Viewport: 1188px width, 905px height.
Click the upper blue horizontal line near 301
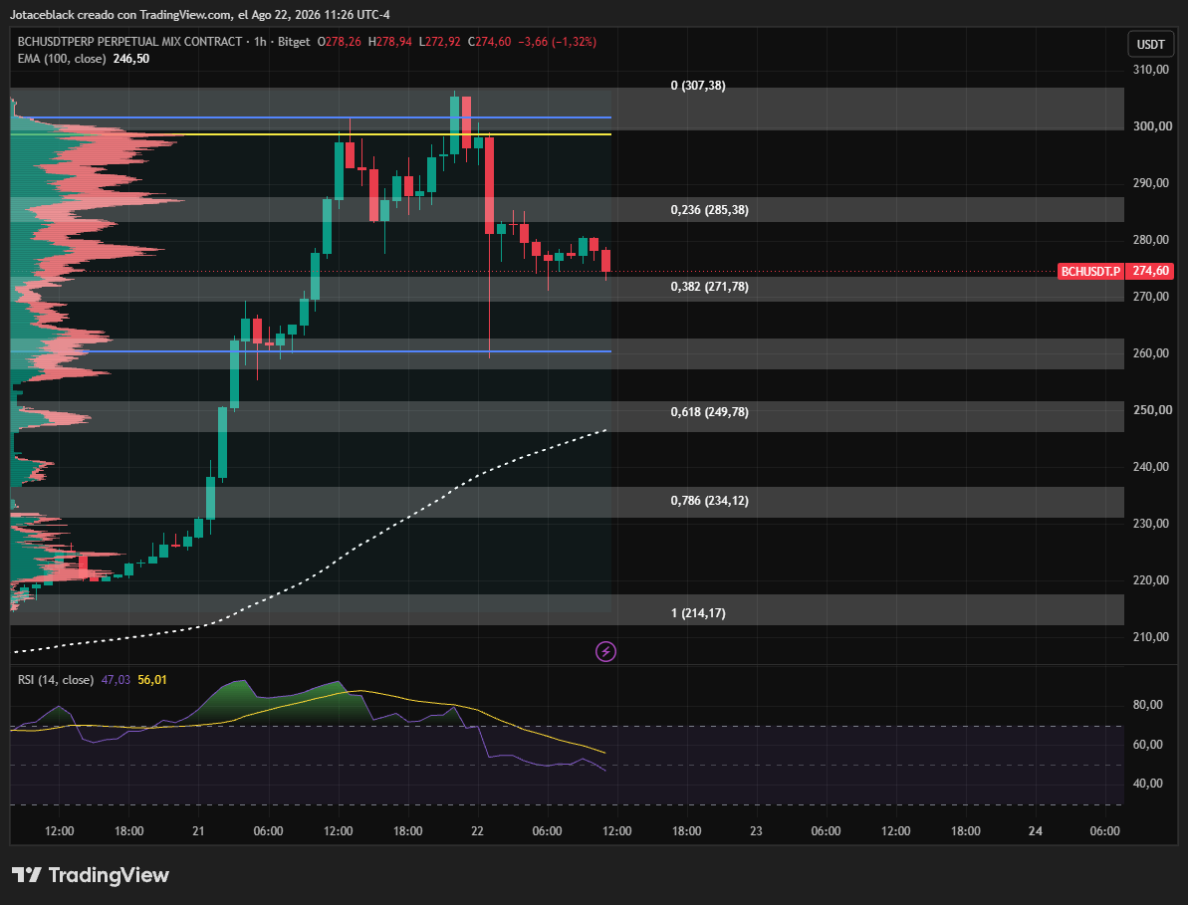pos(311,117)
